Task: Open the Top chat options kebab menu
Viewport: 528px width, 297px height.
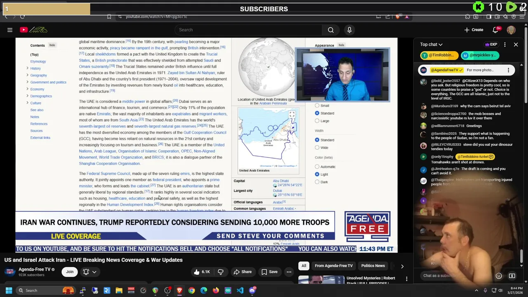Action: click(x=505, y=45)
